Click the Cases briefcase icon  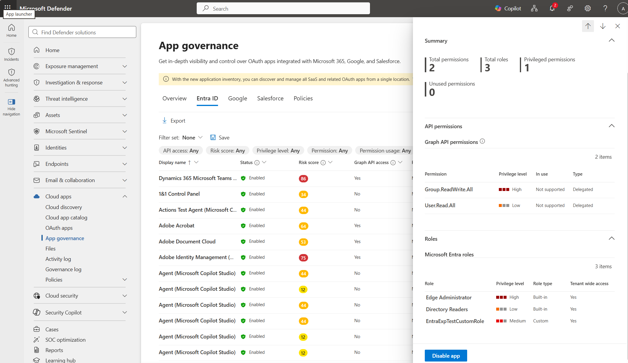click(37, 329)
